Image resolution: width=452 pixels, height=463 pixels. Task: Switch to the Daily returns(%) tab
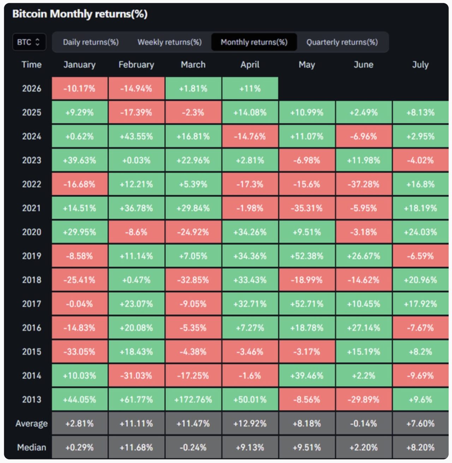point(91,42)
